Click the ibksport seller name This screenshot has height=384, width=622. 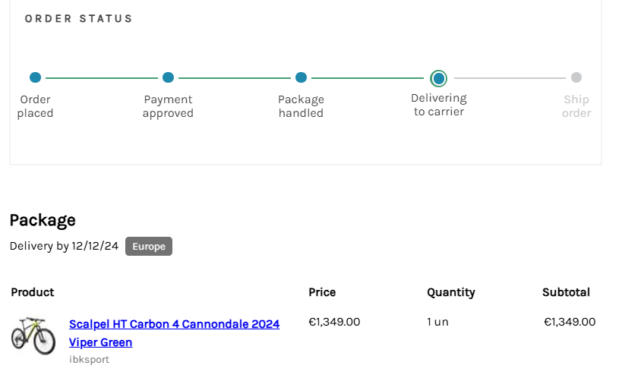[x=89, y=360]
